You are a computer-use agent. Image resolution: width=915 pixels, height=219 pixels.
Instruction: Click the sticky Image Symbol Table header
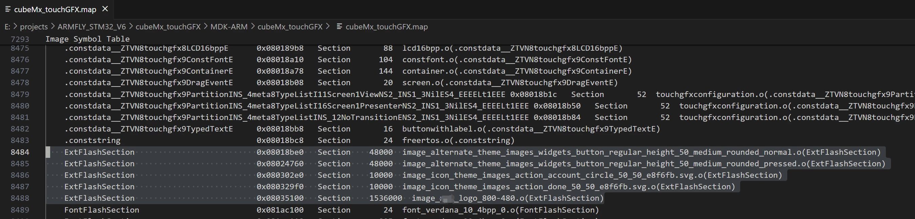87,39
